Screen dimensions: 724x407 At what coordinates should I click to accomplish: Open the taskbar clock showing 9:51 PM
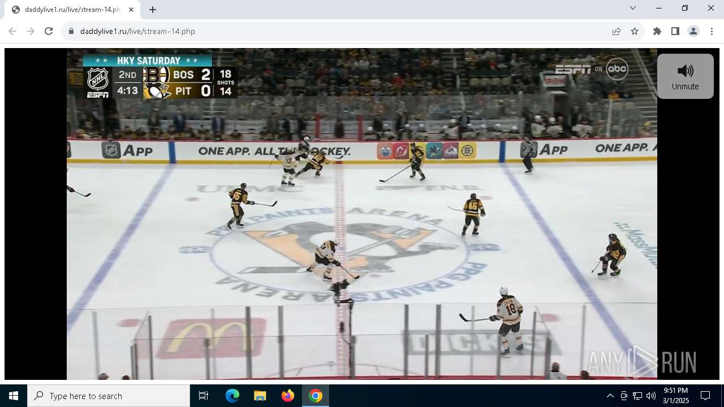[676, 396]
